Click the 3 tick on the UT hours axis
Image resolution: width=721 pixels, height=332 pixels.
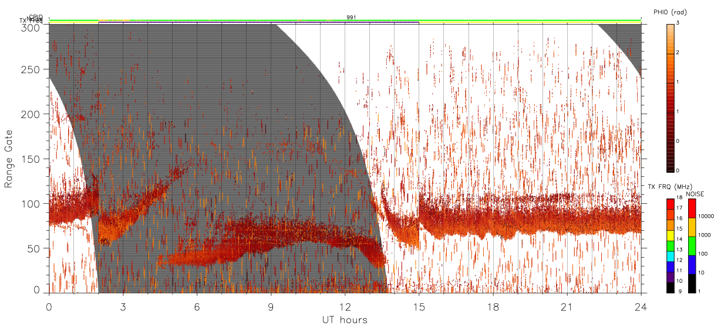coord(123,307)
